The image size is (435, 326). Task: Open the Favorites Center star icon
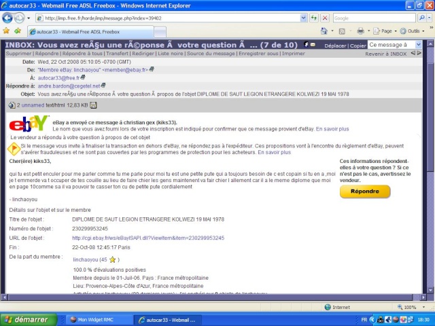pos(6,31)
